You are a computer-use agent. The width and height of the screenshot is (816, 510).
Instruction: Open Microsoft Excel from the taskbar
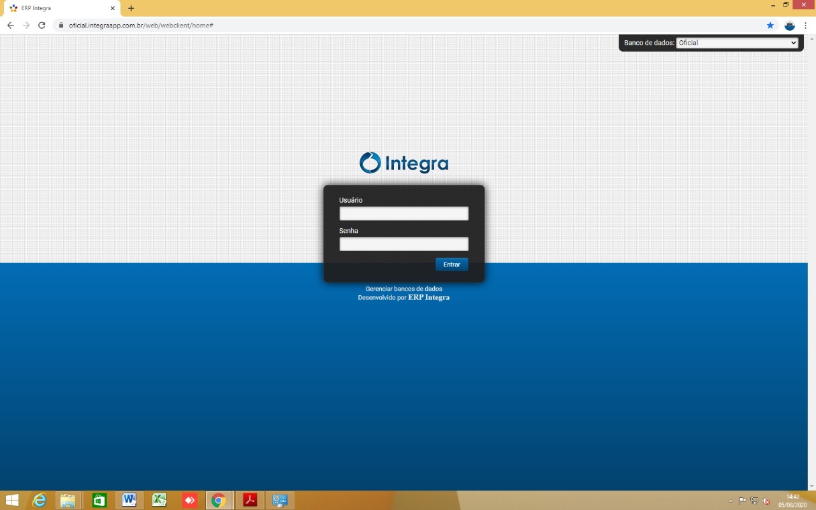(159, 500)
